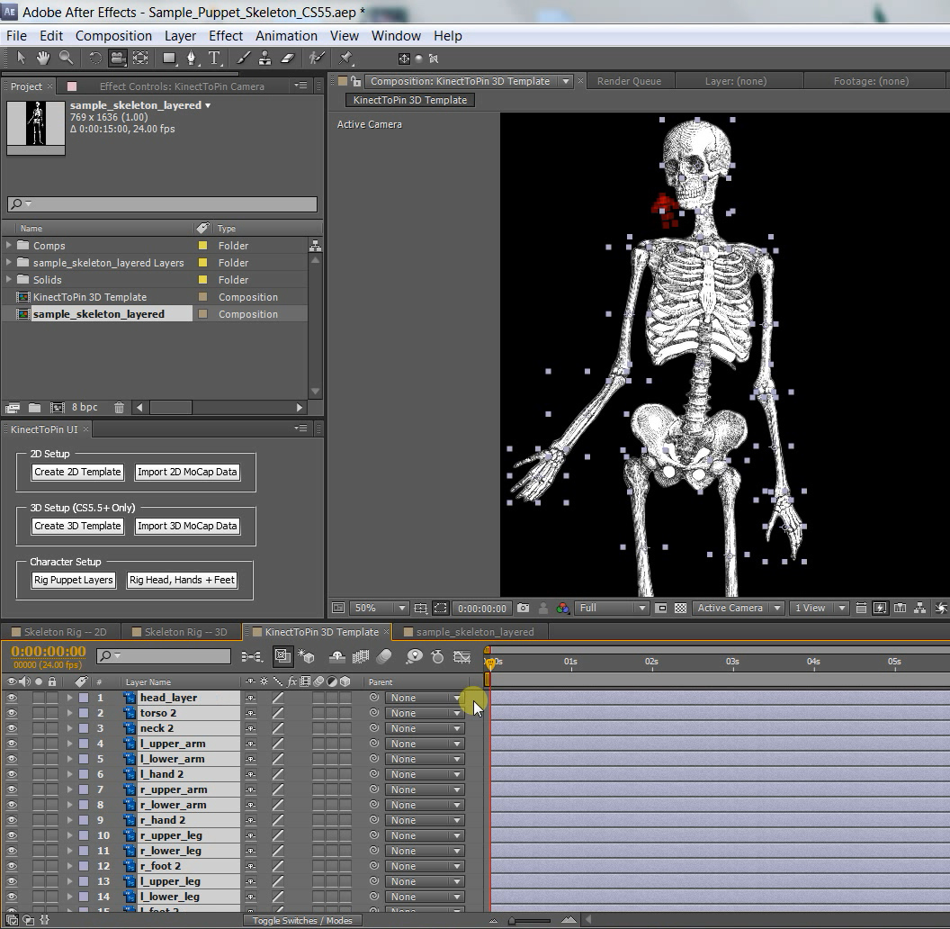
Task: Expand the Comps folder
Action: click(x=8, y=245)
